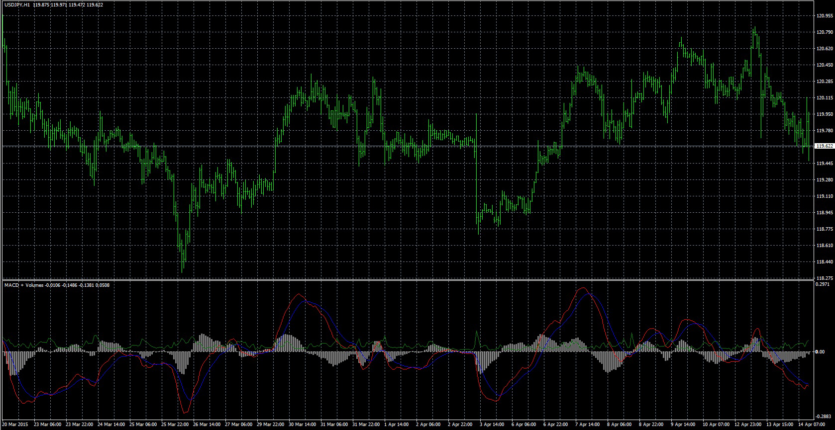Click the USDJPY,H1 symbol label
This screenshot has width=835, height=430.
click(x=17, y=4)
